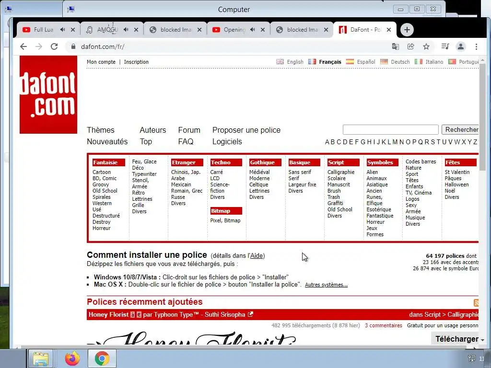Image resolution: width=491 pixels, height=368 pixels.
Task: Close the first blocked Image tab
Action: click(199, 30)
